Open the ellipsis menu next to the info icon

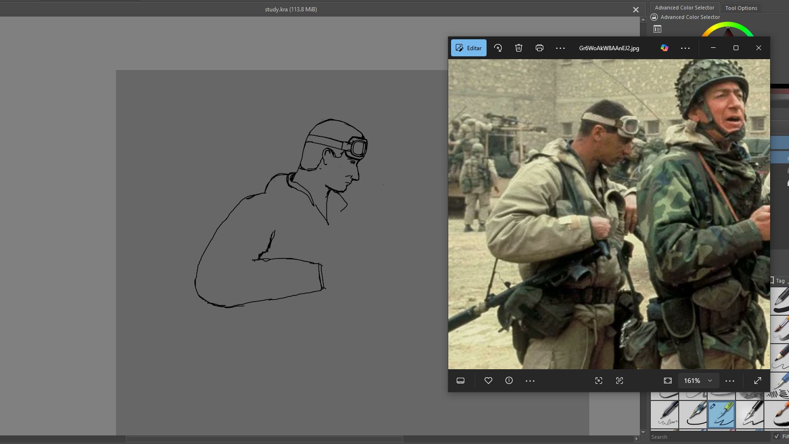[530, 381]
